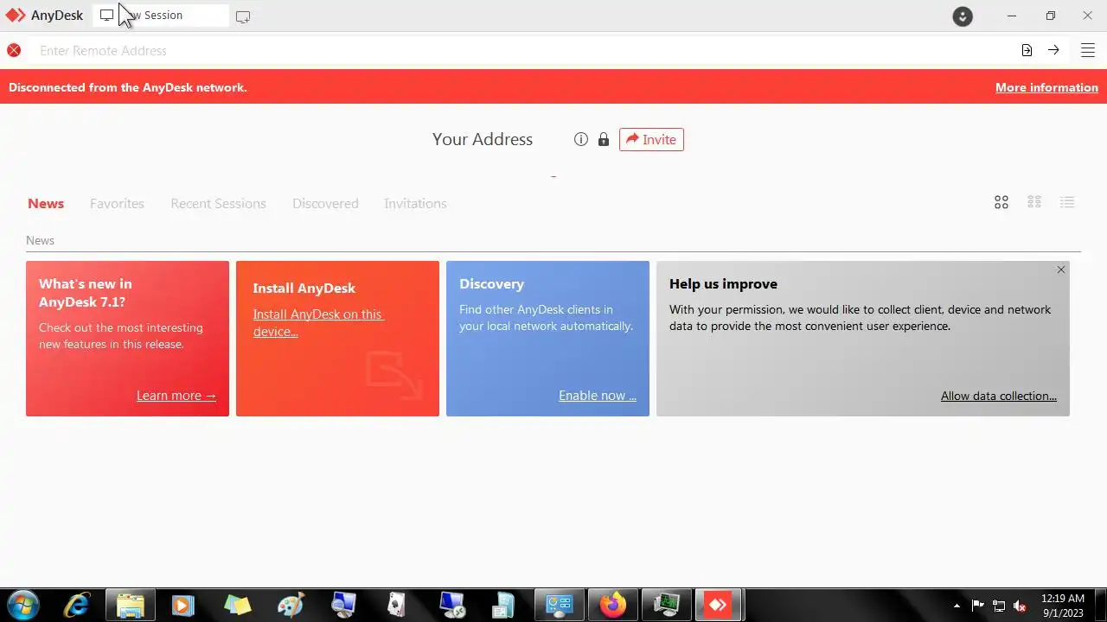Open the More information link
Image resolution: width=1107 pixels, height=622 pixels.
pos(1046,87)
